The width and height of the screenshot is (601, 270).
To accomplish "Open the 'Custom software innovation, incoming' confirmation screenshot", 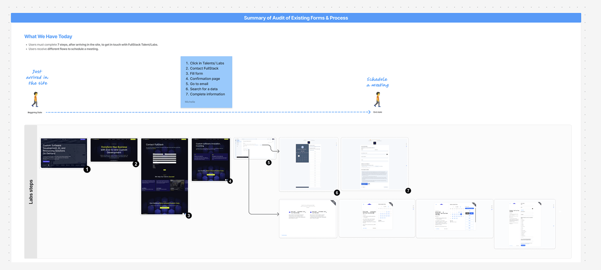I will pos(210,159).
